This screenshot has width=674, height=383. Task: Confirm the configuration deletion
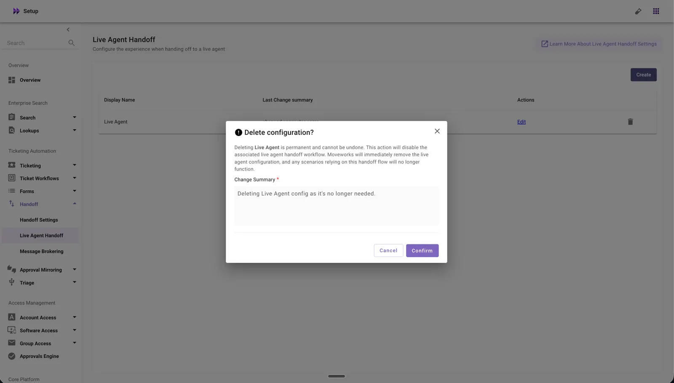(422, 251)
